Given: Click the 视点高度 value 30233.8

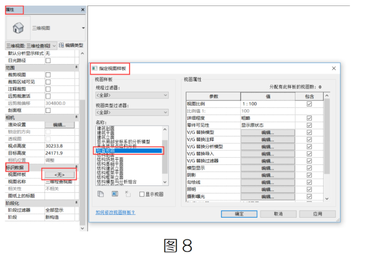Looking at the screenshot, I should [59, 146].
